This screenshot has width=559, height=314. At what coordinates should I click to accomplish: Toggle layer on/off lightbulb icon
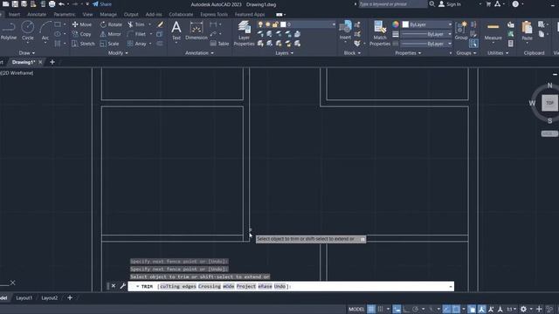[x=260, y=24]
